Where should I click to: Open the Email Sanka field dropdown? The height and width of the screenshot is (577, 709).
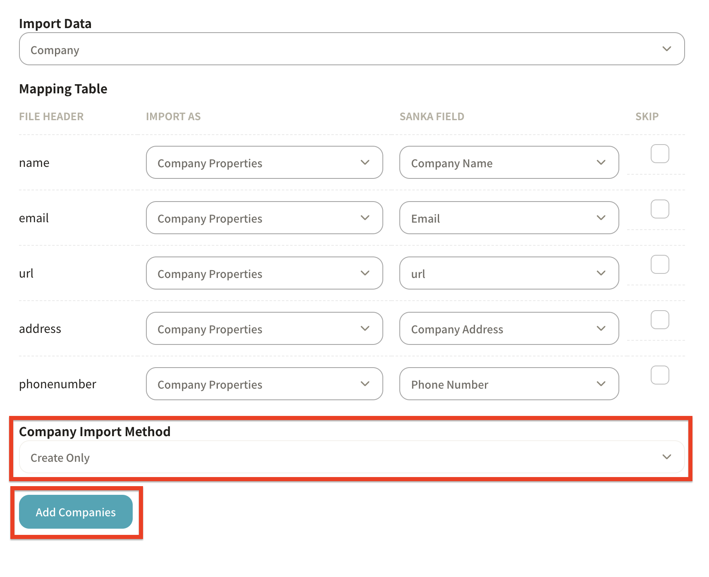[508, 218]
